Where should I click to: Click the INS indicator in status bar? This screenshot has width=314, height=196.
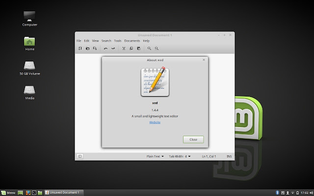click(229, 156)
